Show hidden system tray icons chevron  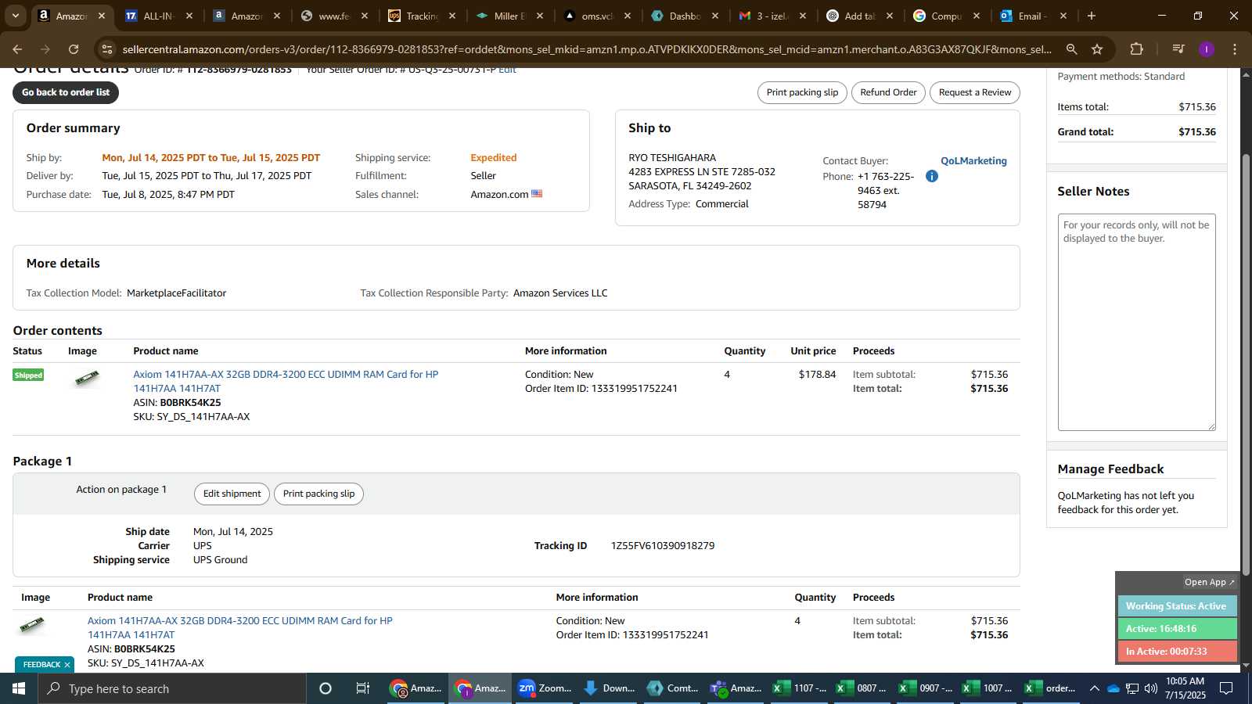[x=1094, y=689]
